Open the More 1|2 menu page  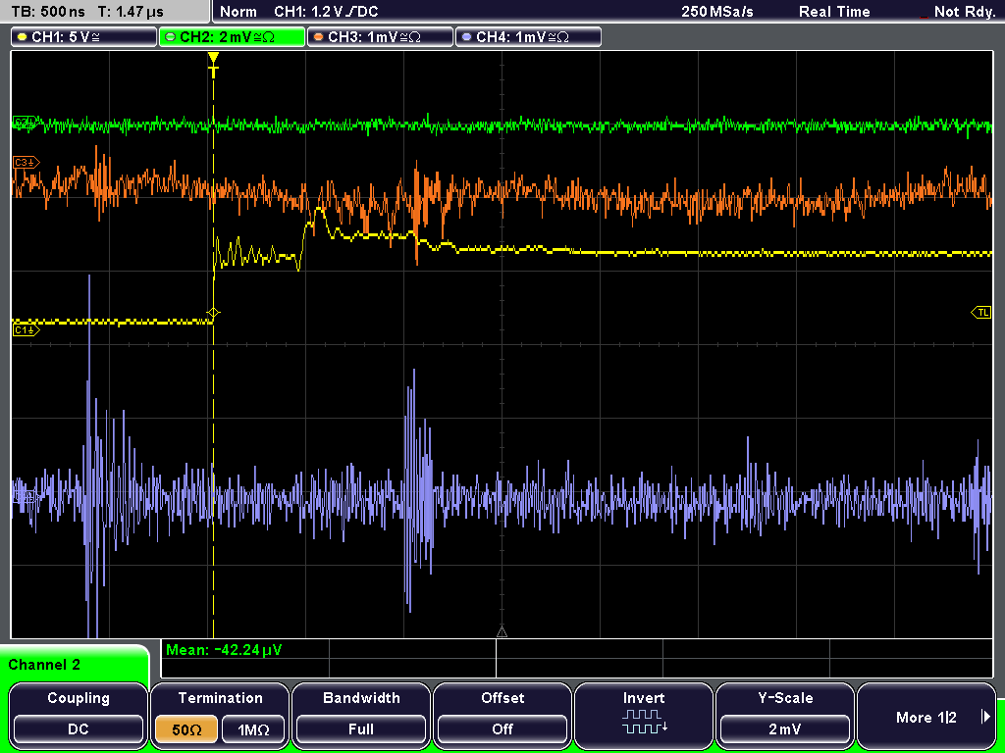[x=926, y=715]
